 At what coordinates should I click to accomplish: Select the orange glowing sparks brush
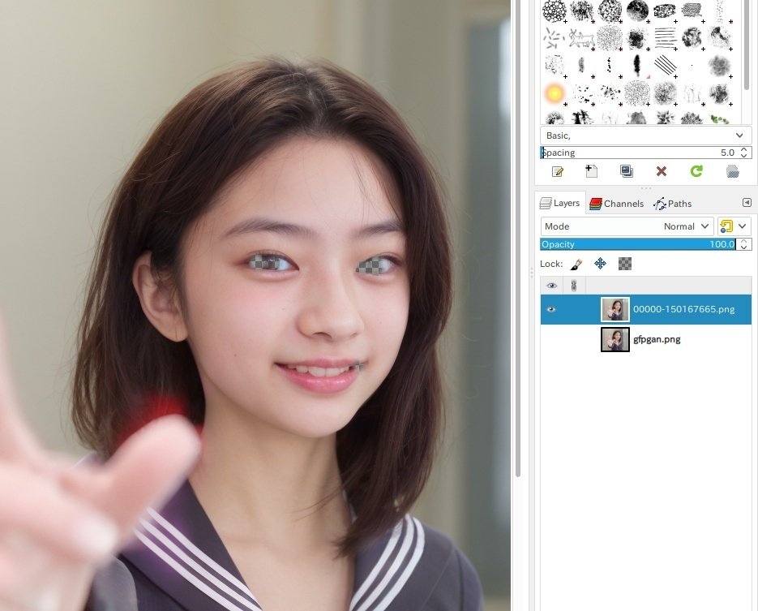[555, 93]
